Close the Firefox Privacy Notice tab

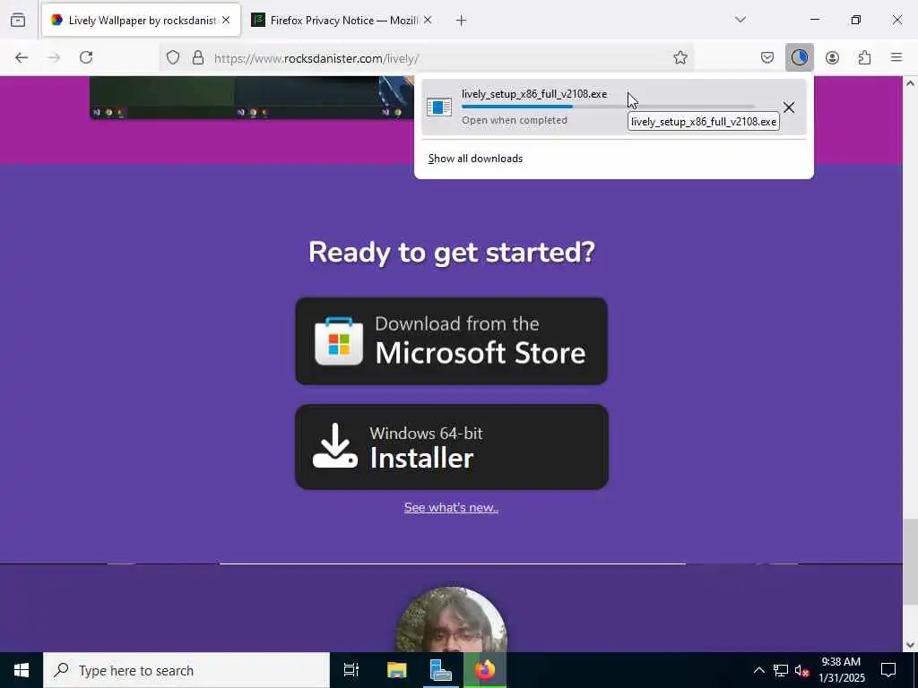click(x=428, y=20)
